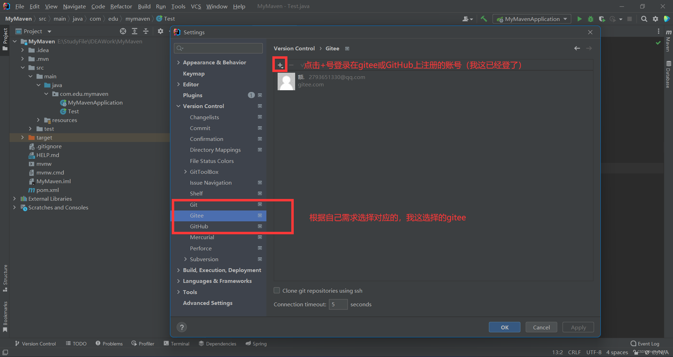This screenshot has width=673, height=357.
Task: Click Collapse All icon in Project panel
Action: coord(146,31)
